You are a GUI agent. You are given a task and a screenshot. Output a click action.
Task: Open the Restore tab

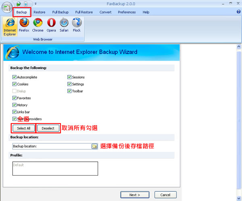(x=40, y=12)
